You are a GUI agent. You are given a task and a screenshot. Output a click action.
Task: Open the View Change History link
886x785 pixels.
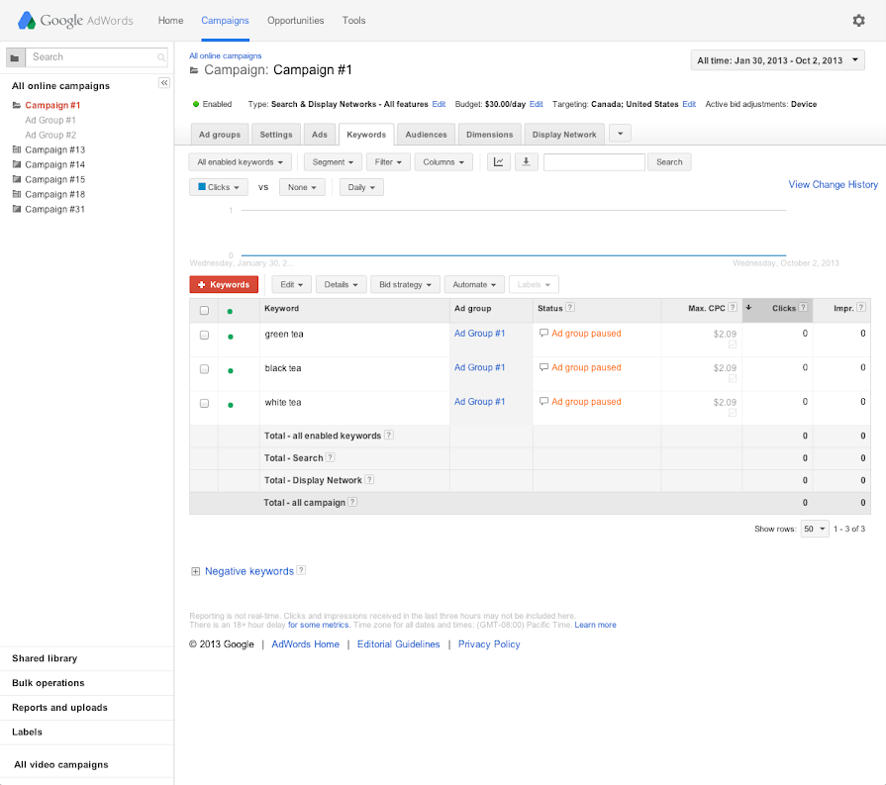(x=833, y=184)
